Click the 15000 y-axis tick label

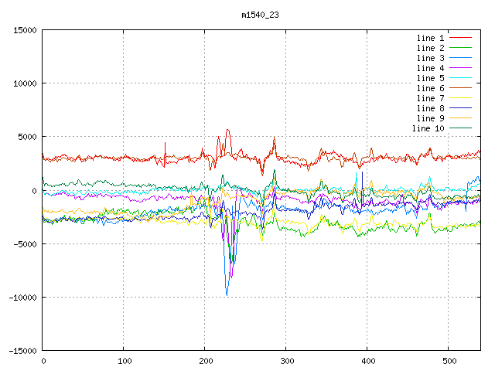click(22, 30)
